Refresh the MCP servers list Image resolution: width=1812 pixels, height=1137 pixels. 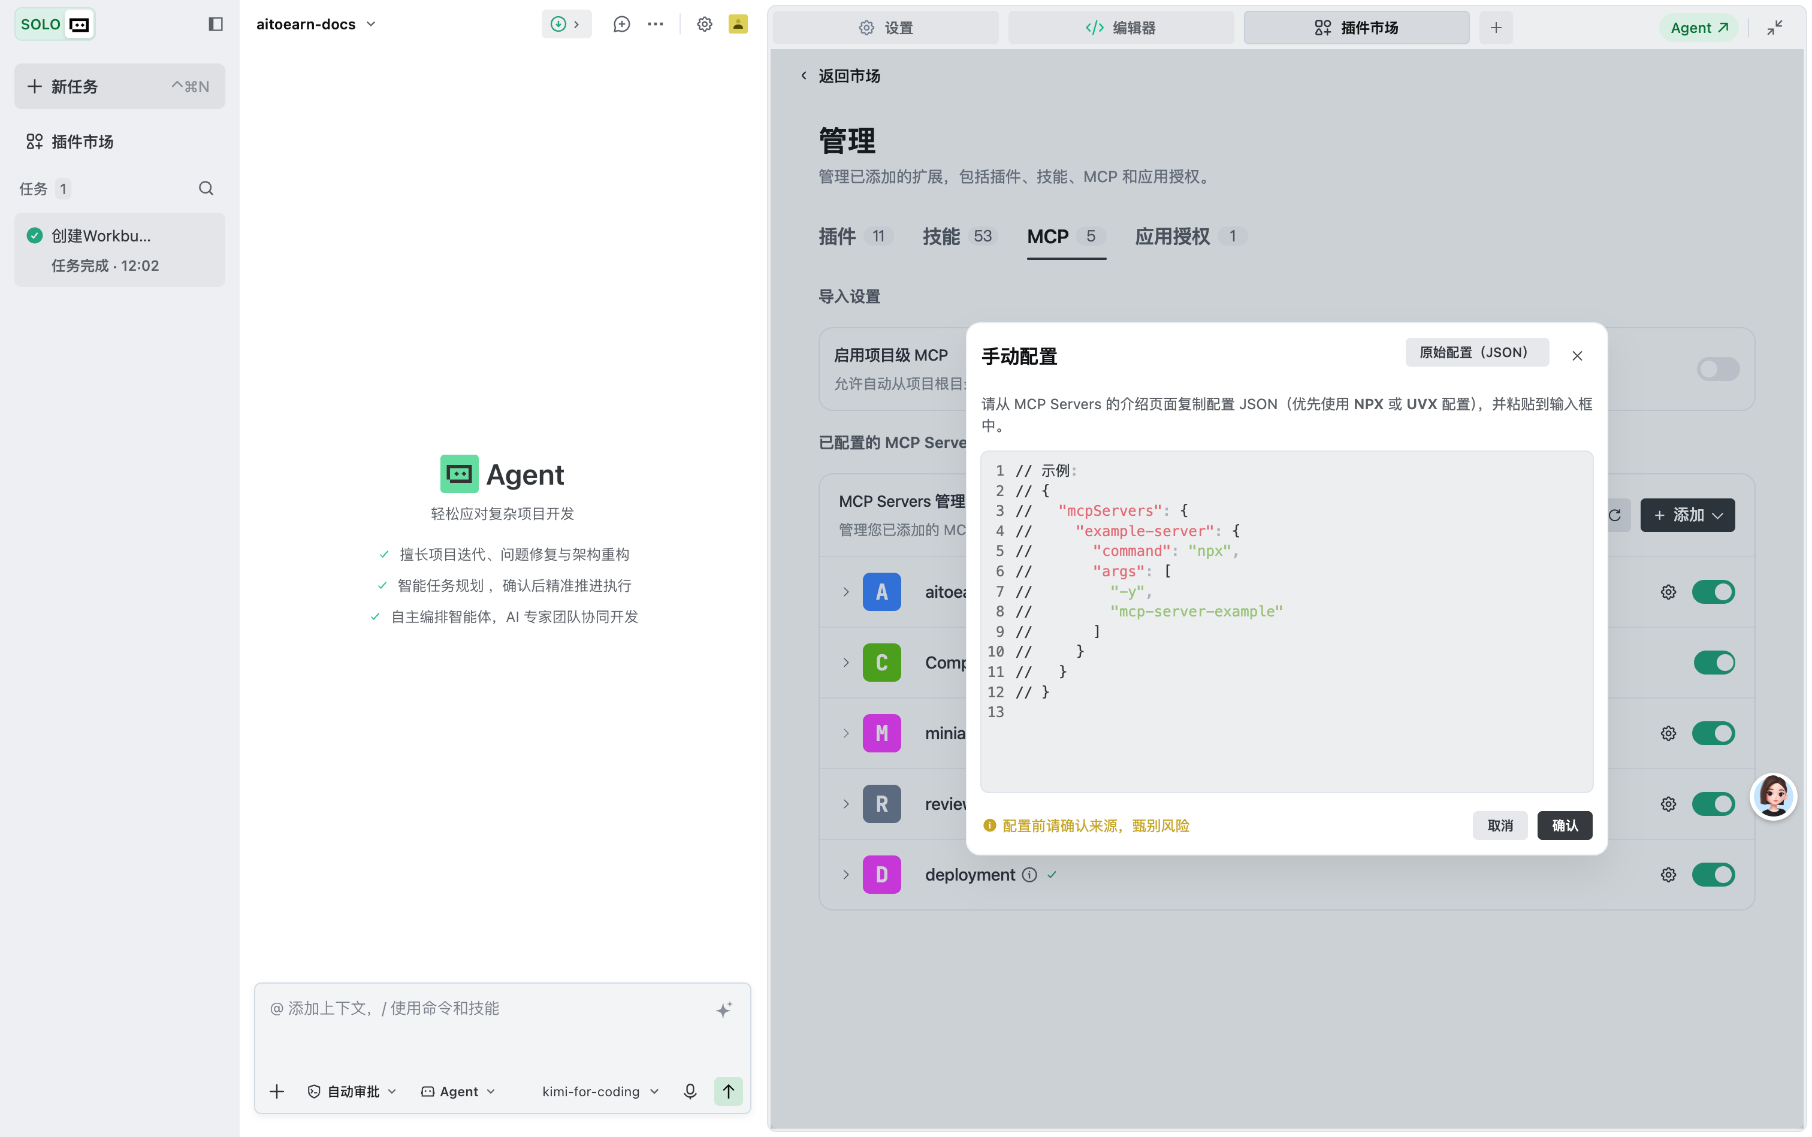pyautogui.click(x=1615, y=515)
